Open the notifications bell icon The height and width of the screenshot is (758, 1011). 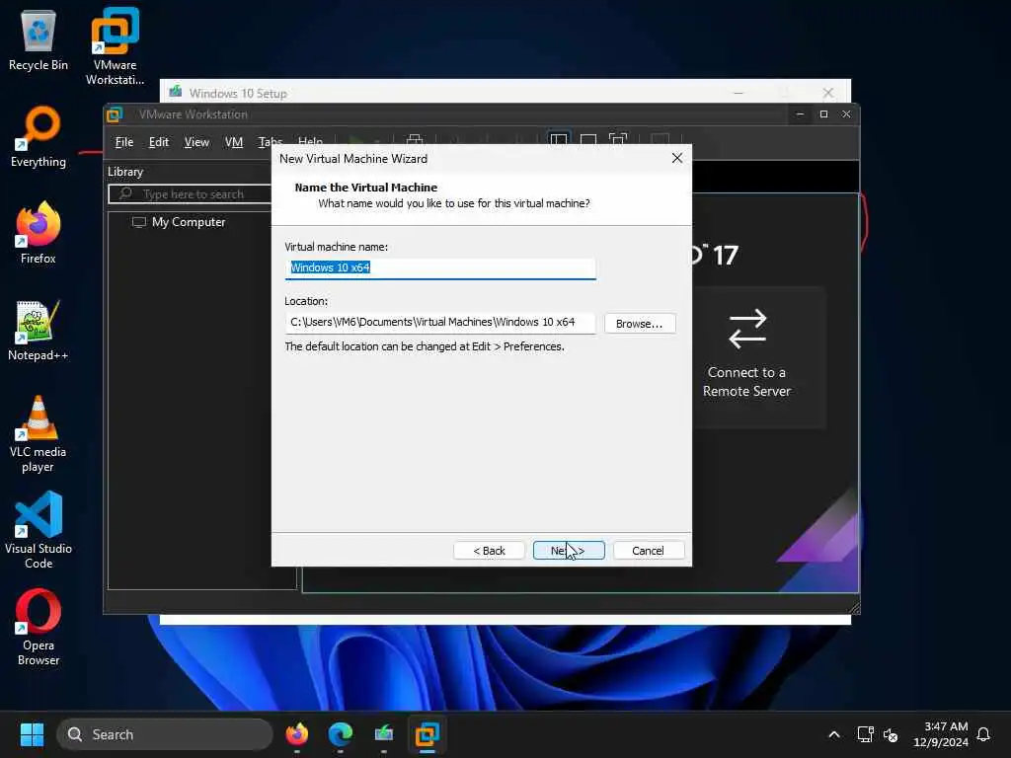pyautogui.click(x=983, y=734)
